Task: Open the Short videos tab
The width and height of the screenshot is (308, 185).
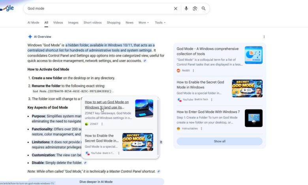Action: pyautogui.click(x=92, y=22)
